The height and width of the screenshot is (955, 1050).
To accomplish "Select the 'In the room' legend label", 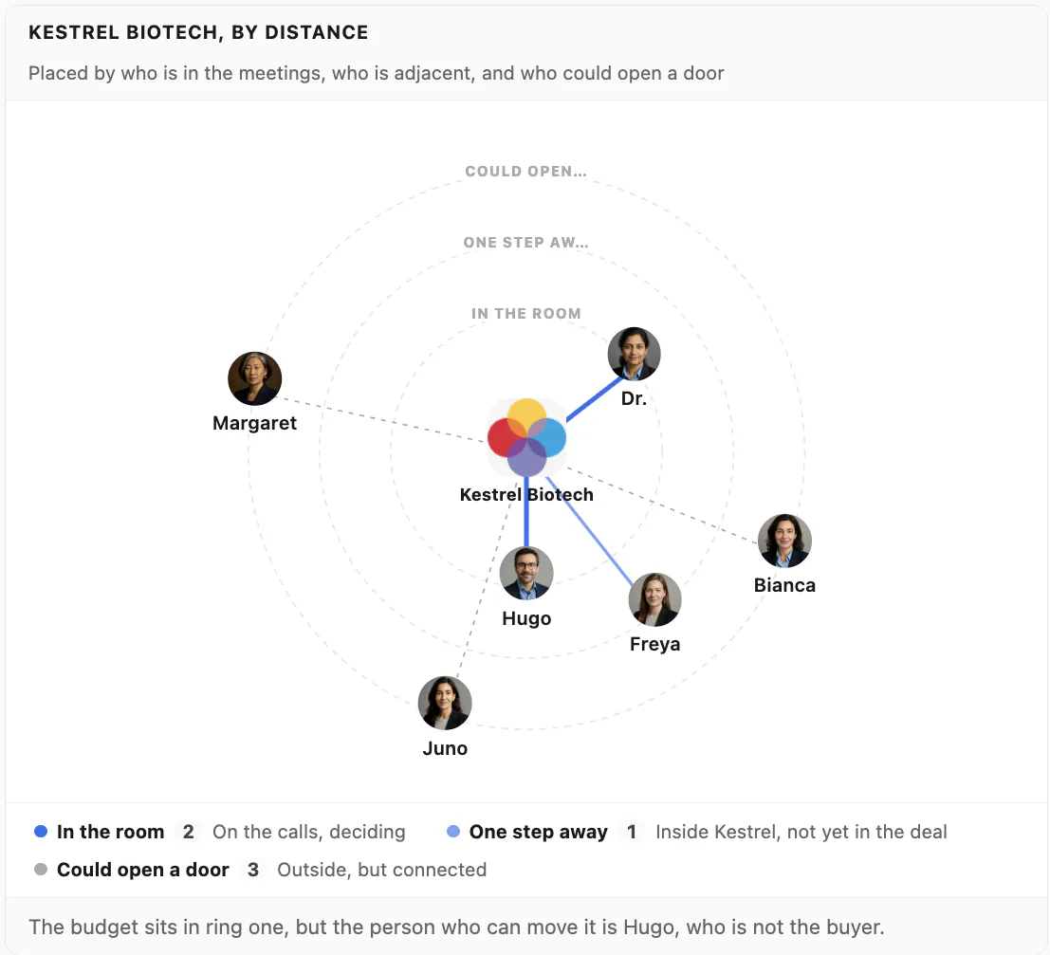I will [x=110, y=831].
